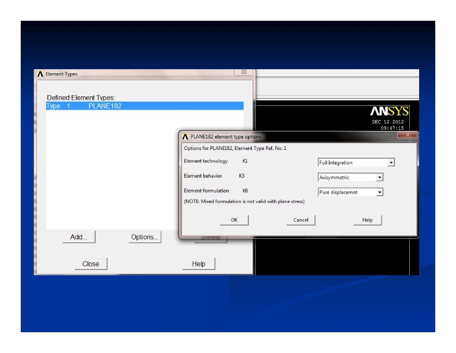Click the partially hidden Delete button
This screenshot has height=353, width=456.
[211, 240]
